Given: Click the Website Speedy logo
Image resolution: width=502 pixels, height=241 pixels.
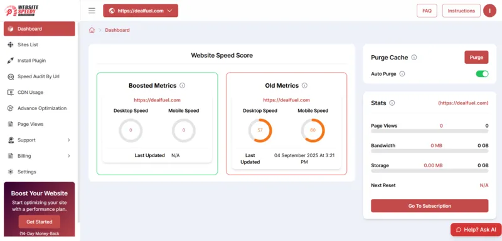Looking at the screenshot, I should 21,11.
